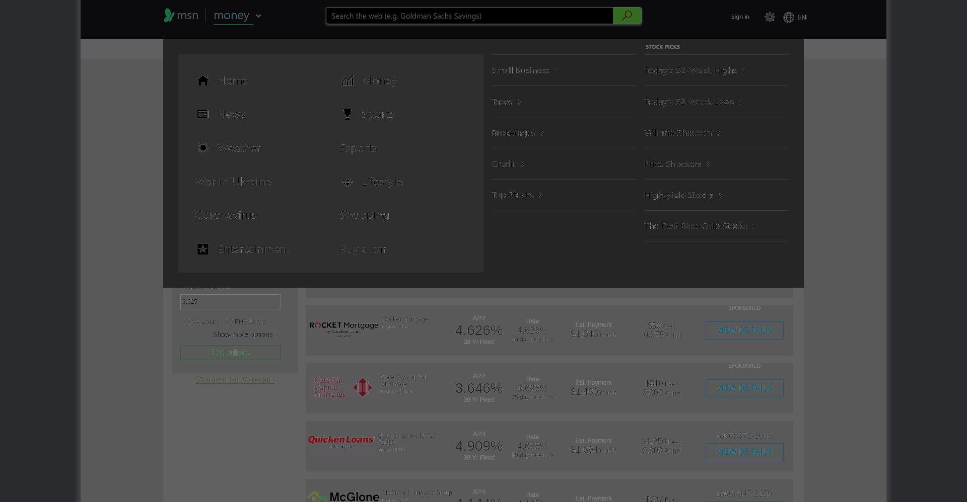Open the Home menu item
The width and height of the screenshot is (967, 502).
233,80
